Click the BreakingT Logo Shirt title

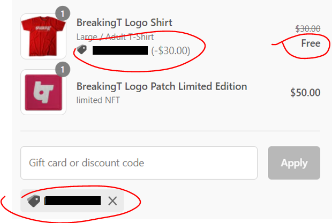click(x=124, y=23)
